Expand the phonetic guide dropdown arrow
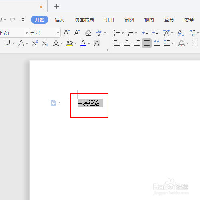The width and height of the screenshot is (200, 200). (105, 33)
